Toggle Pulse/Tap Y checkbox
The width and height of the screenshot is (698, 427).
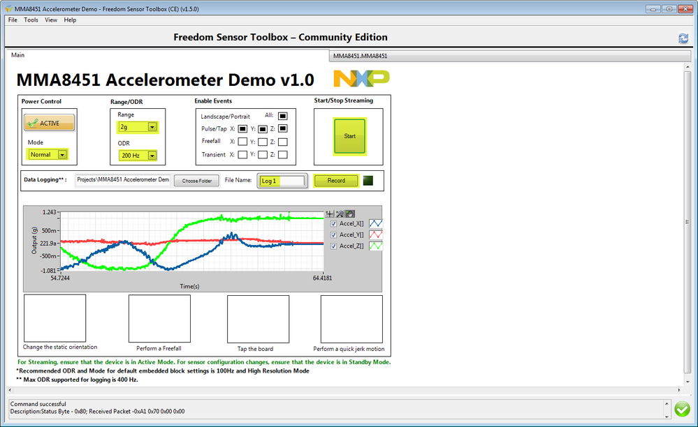(x=263, y=129)
